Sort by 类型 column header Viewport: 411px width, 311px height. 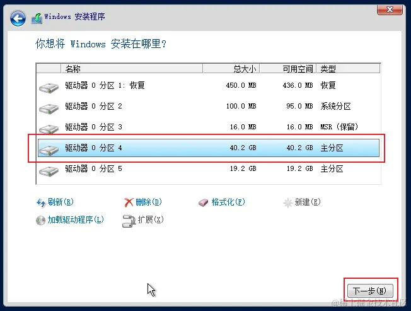[348, 69]
